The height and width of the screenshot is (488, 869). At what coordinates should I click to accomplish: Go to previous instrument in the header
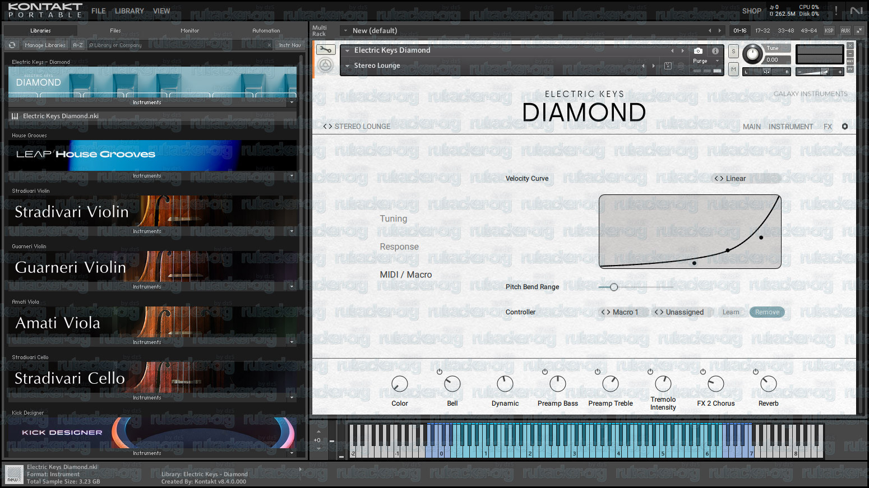(x=672, y=50)
